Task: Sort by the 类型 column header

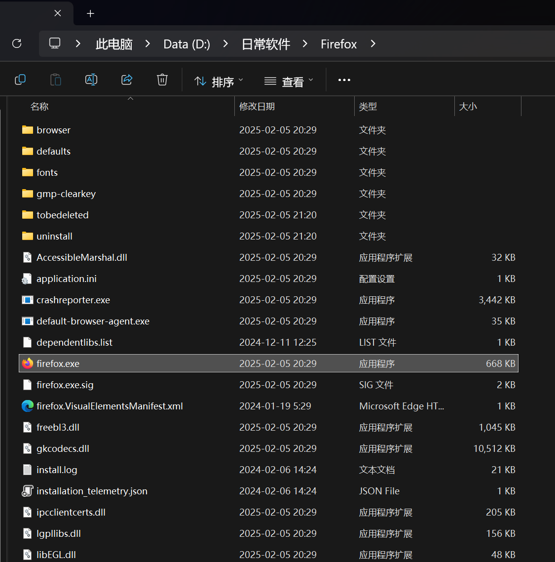Action: pyautogui.click(x=368, y=107)
